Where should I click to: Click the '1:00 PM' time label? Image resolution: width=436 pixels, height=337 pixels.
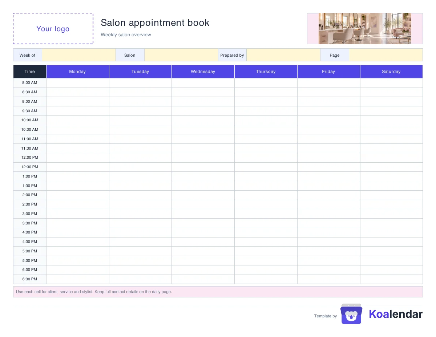30,176
